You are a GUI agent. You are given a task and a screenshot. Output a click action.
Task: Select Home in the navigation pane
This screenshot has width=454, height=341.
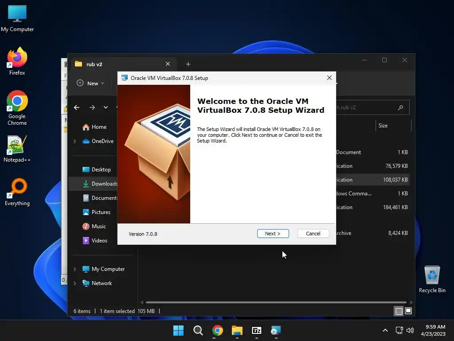[94, 127]
